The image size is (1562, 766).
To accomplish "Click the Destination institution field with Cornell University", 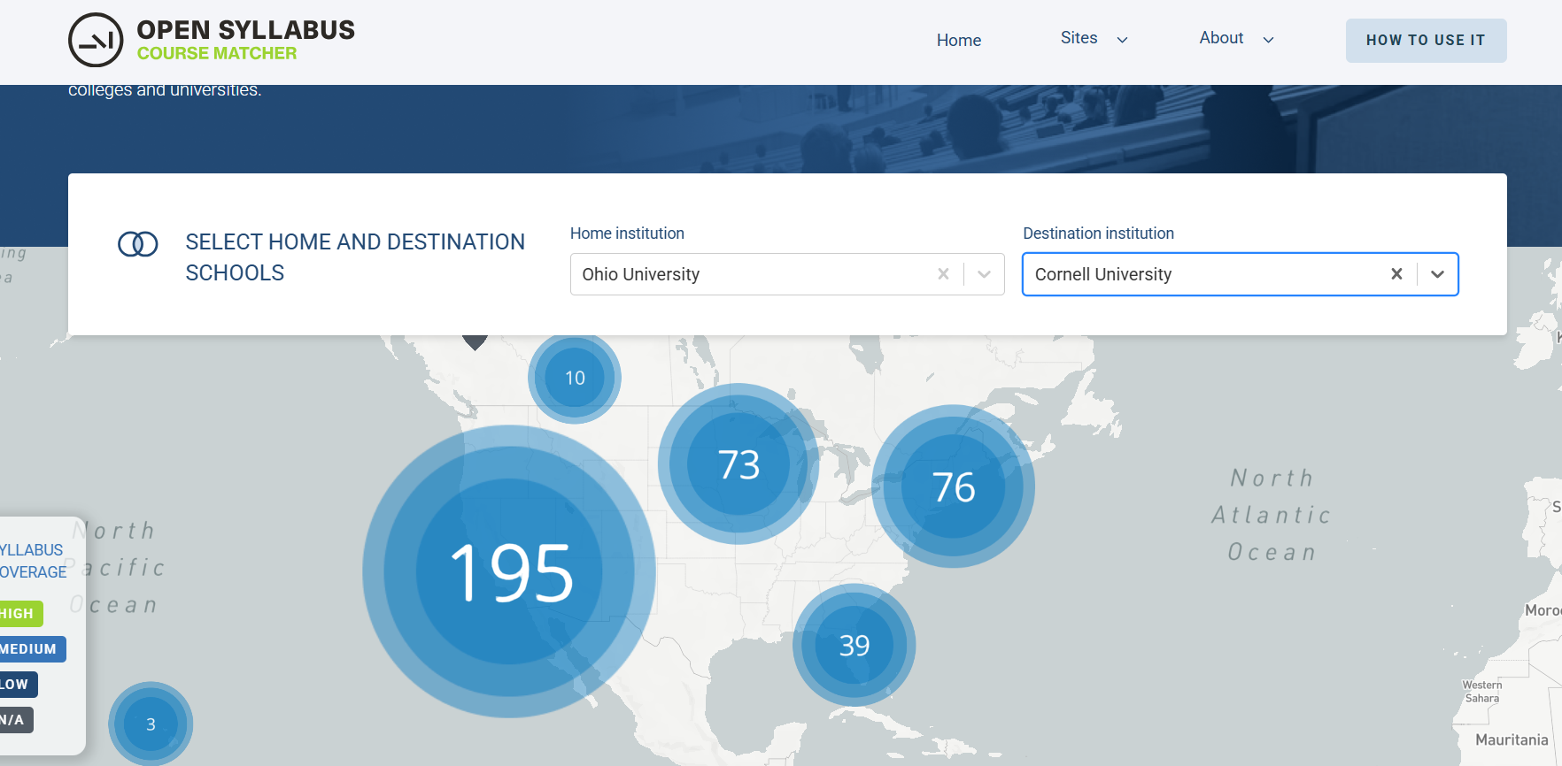I will [x=1240, y=274].
